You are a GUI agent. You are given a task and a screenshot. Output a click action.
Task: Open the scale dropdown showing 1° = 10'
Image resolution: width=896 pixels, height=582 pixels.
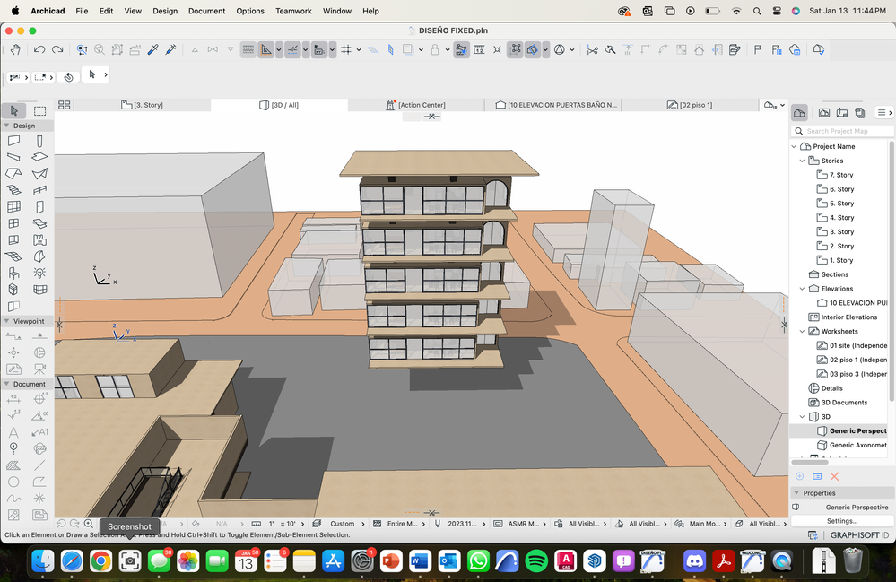[x=283, y=523]
